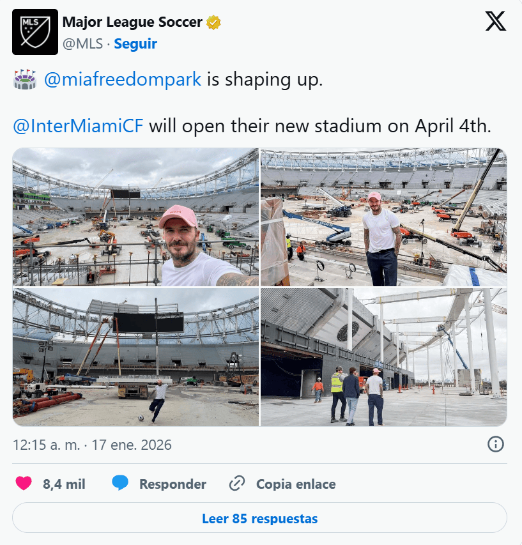The image size is (522, 545).
Task: Open the @miafreedompark mention
Action: coord(123,81)
